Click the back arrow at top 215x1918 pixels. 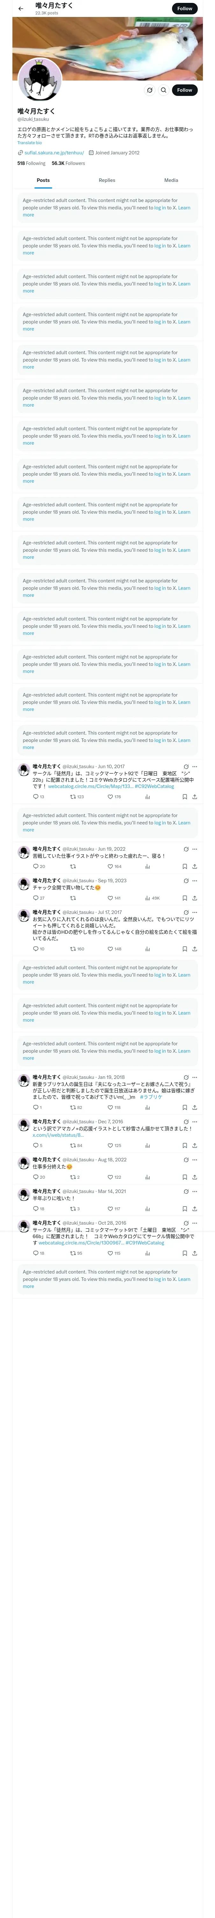[21, 8]
